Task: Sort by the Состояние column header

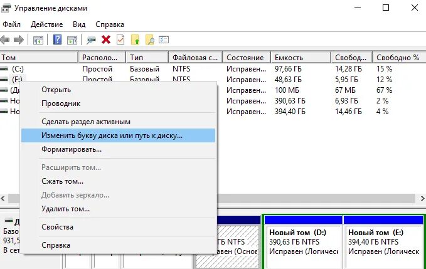Action: pos(247,58)
